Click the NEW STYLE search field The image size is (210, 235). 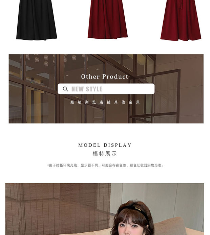pyautogui.click(x=106, y=89)
